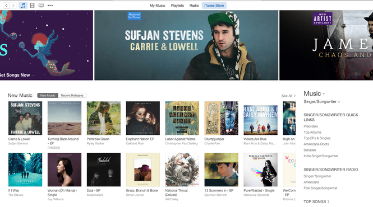Click the Spencer Barnett artist name
Screen dimensions: 373x207
click(215, 195)
